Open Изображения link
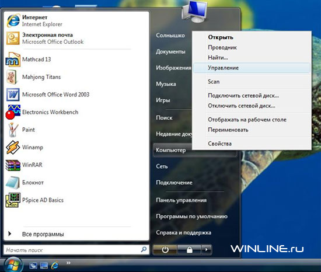321x272 pixels. [173, 68]
